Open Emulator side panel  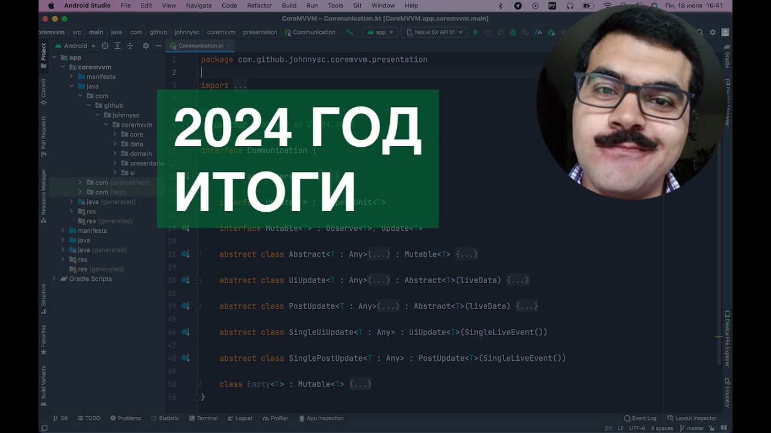[x=727, y=393]
